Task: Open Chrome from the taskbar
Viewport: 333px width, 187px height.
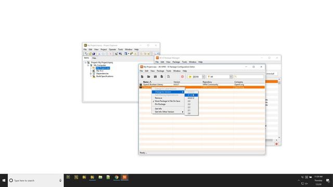Action: coord(117,177)
